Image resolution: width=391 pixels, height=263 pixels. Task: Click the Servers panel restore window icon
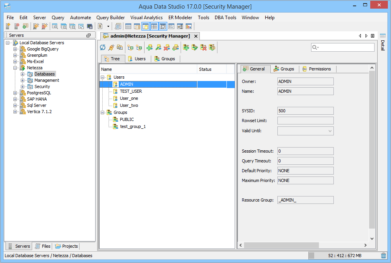point(89,35)
